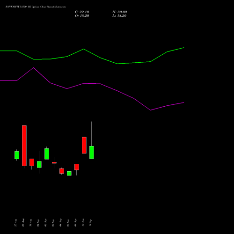This screenshot has height=234, width=234.
Task: Select the 03 Sep date label
Action: 53,223
